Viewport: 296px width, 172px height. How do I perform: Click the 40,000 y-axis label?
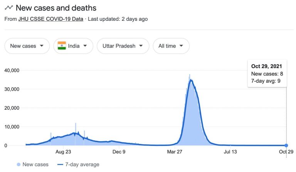12,70
